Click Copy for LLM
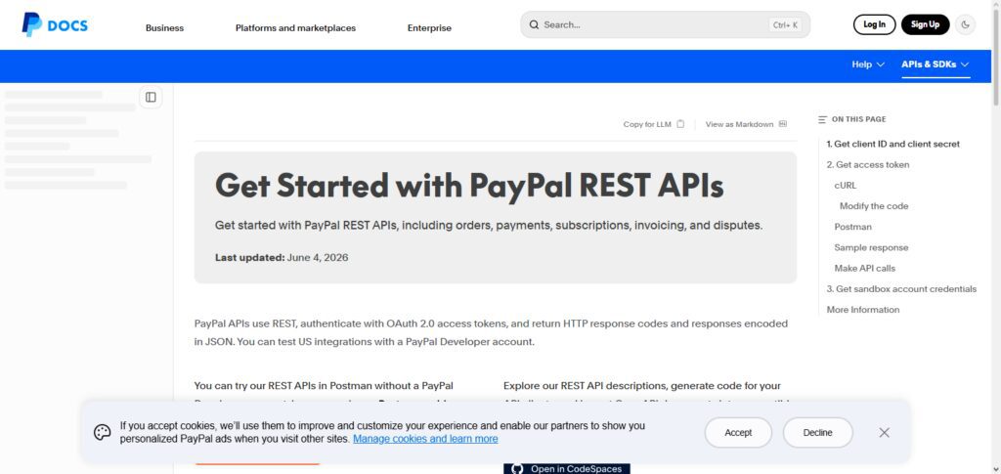The image size is (1001, 474). click(x=654, y=124)
